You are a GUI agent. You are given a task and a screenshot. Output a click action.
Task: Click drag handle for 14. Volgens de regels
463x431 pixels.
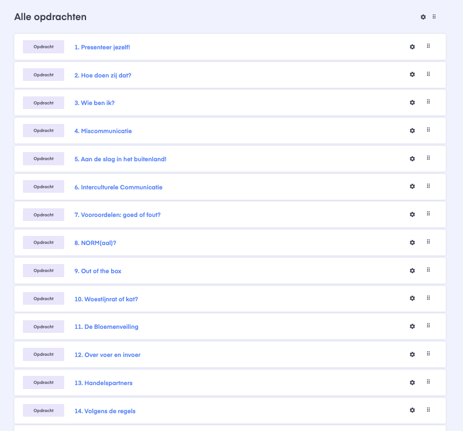click(x=428, y=410)
